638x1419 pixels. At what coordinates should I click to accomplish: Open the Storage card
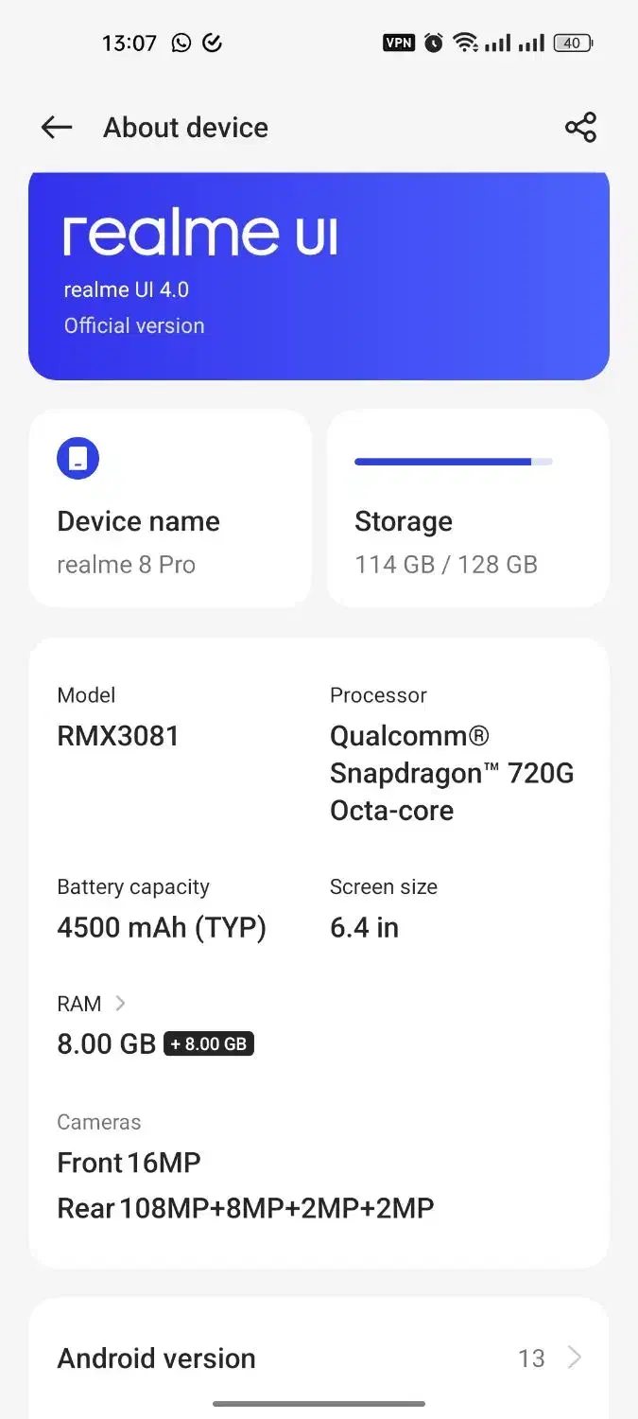(468, 508)
